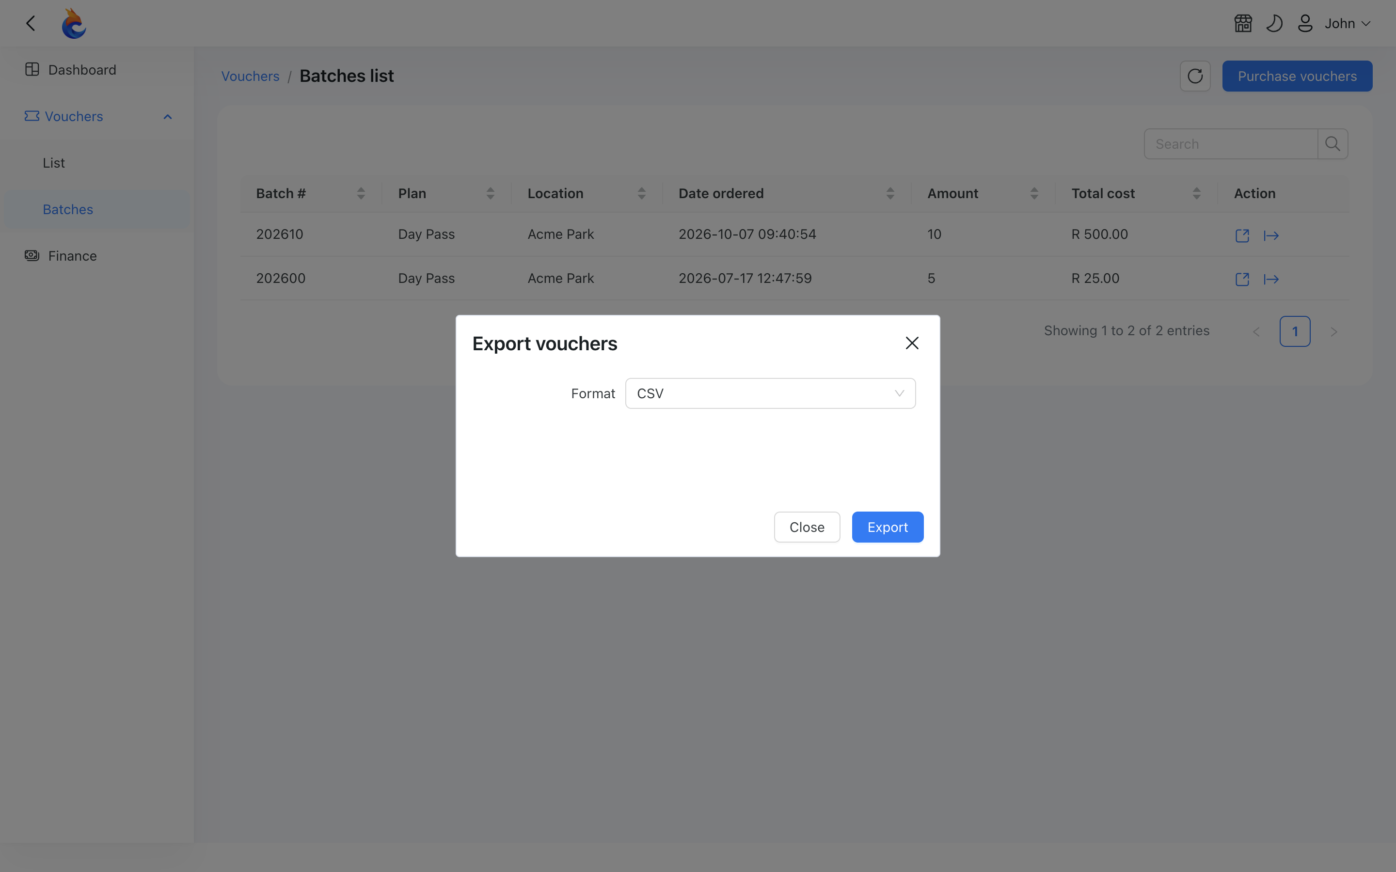The height and width of the screenshot is (872, 1396).
Task: Select page 1 in pagination
Action: pyautogui.click(x=1295, y=332)
